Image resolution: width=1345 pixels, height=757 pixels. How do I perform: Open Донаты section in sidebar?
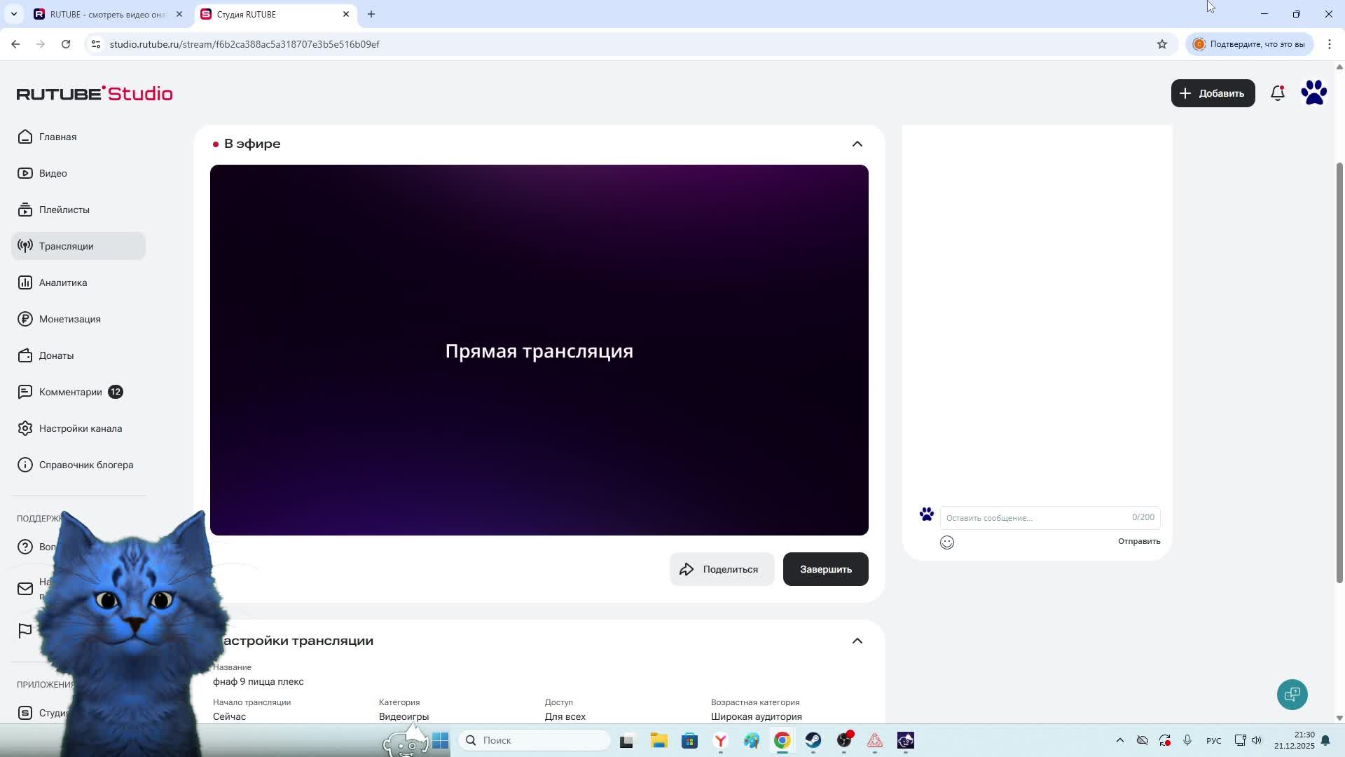pyautogui.click(x=56, y=355)
